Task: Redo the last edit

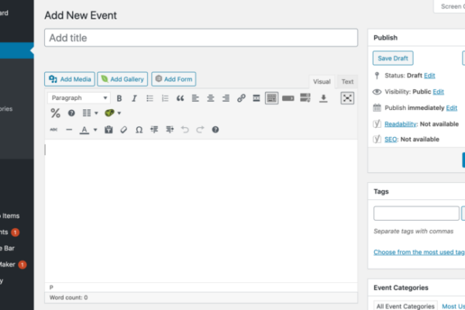Action: tap(200, 129)
